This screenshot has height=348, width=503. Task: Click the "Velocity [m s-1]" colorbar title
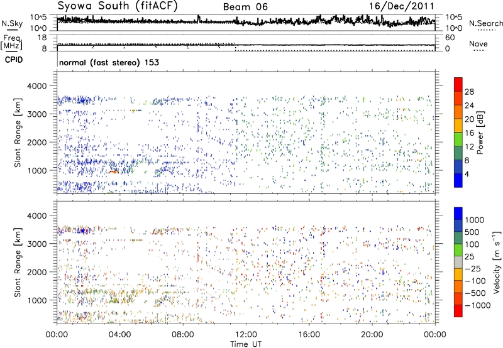click(x=497, y=262)
